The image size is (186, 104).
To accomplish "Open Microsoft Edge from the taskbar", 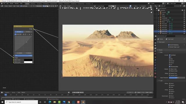I will (50, 102).
